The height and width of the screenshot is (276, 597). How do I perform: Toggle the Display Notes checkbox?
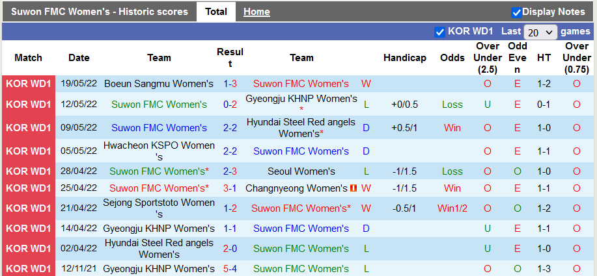click(517, 12)
